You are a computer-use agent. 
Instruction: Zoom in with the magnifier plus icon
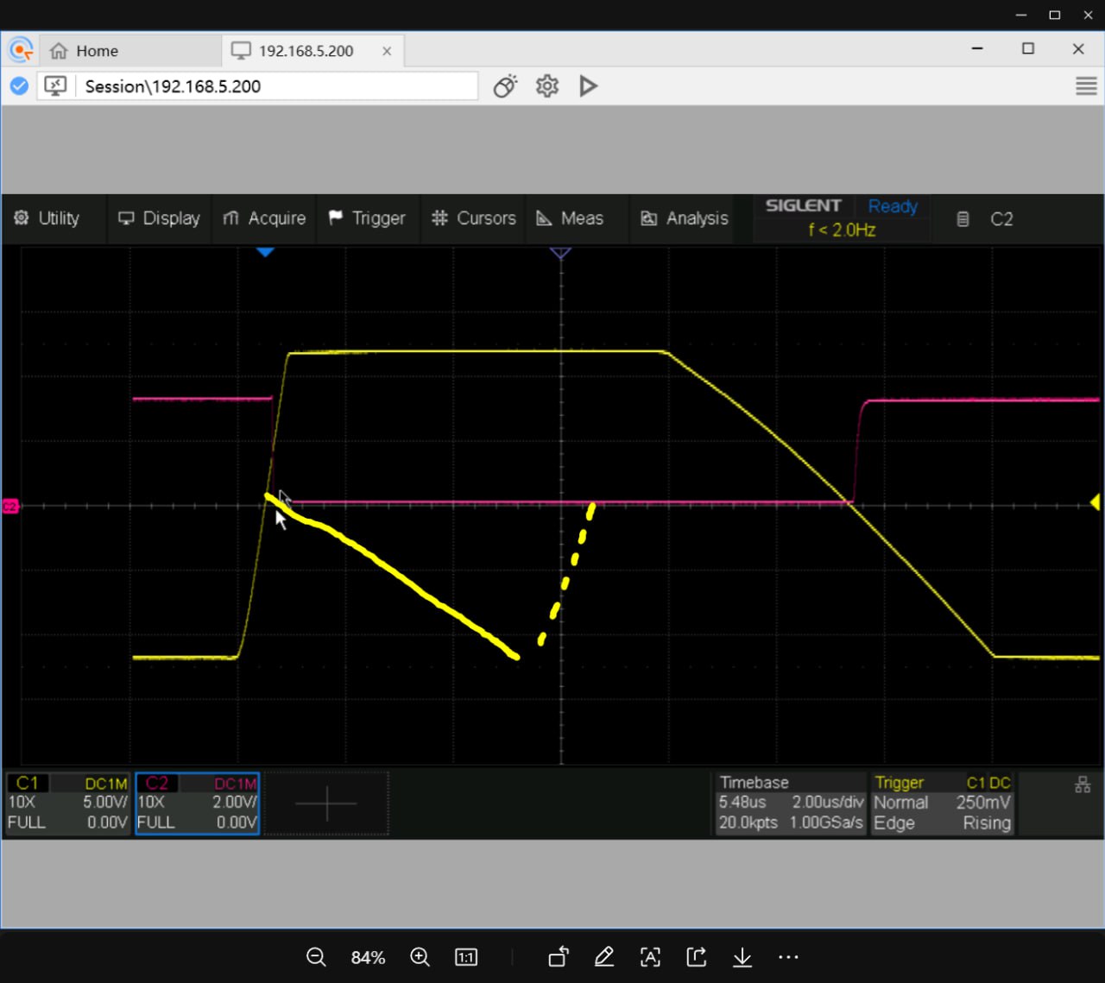(x=420, y=957)
